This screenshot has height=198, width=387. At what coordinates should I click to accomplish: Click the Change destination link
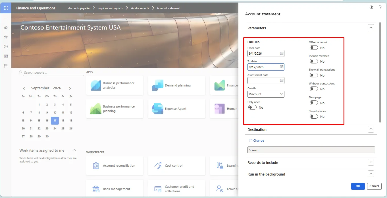pyautogui.click(x=256, y=141)
